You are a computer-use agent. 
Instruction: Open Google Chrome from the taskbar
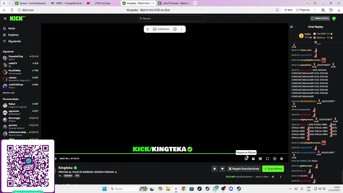184,189
